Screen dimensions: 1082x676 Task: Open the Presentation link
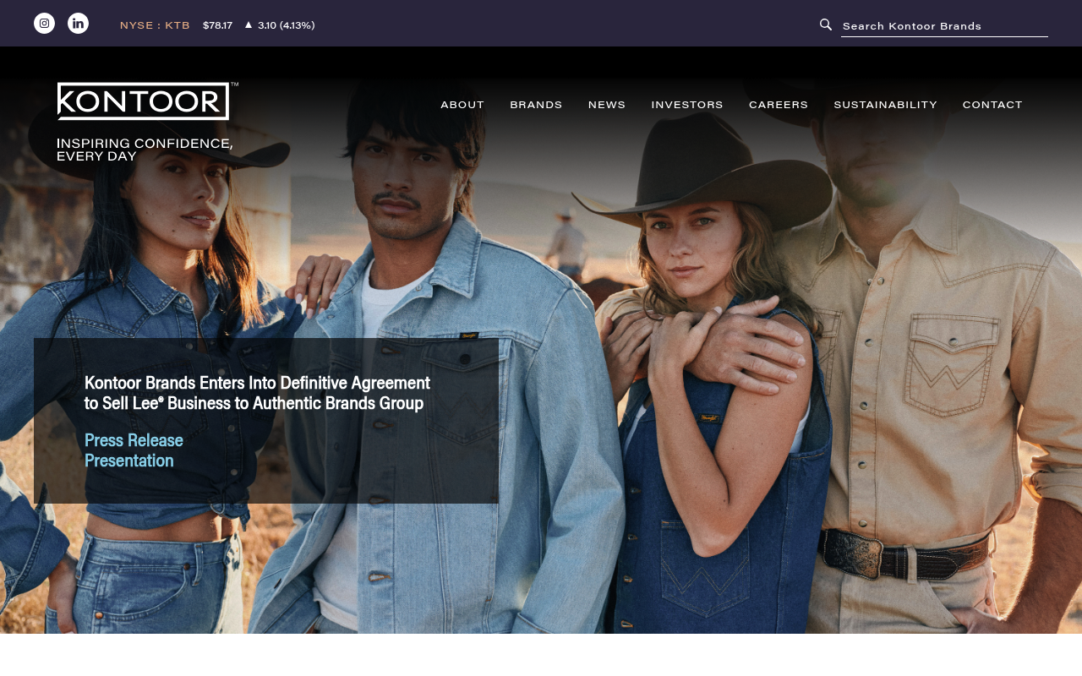coord(128,461)
